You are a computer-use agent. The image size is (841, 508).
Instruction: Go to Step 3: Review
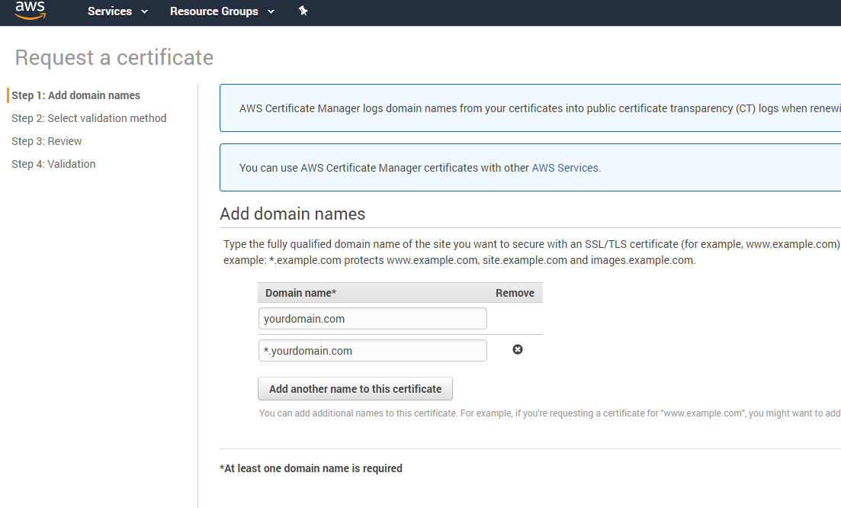(x=47, y=141)
